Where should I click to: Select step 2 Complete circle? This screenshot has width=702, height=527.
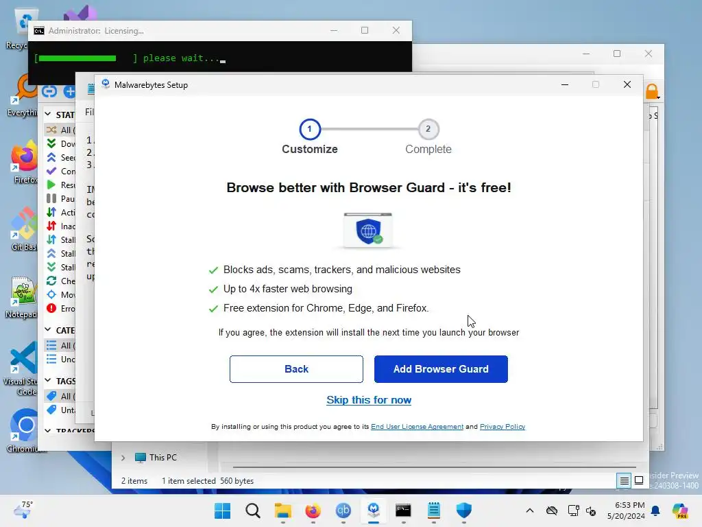pos(428,129)
